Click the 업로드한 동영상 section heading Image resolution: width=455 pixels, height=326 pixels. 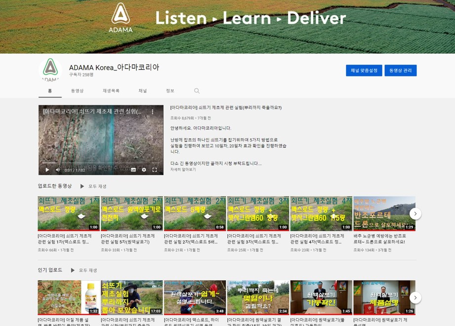click(x=55, y=186)
